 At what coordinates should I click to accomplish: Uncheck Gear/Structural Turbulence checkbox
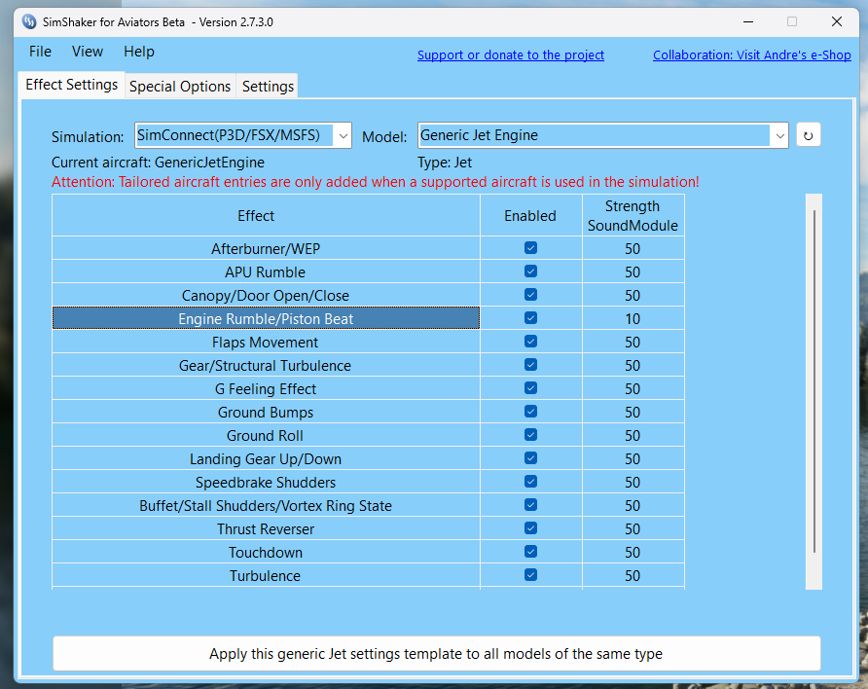pos(530,365)
